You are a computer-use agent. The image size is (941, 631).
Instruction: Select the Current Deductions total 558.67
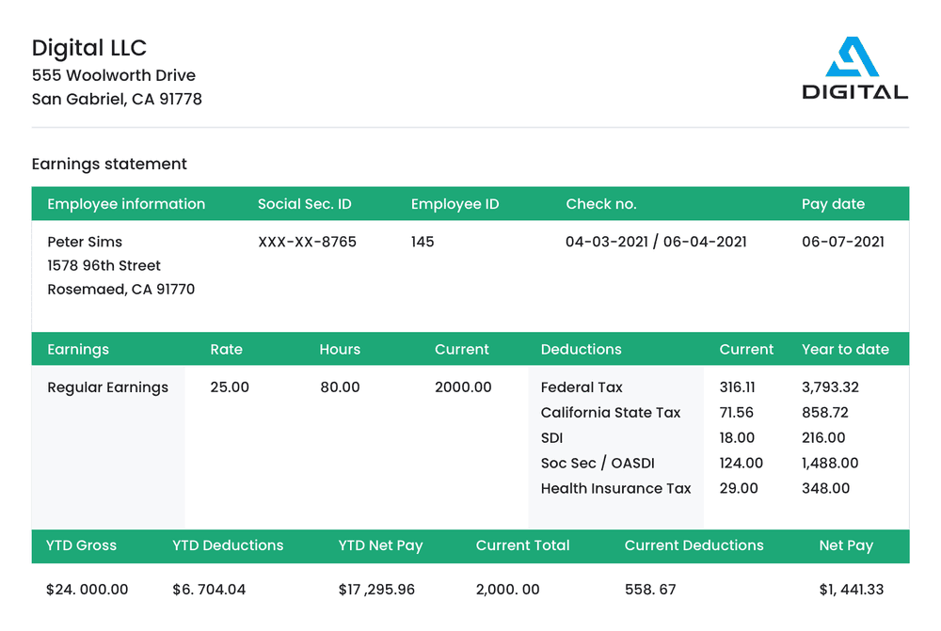point(650,591)
